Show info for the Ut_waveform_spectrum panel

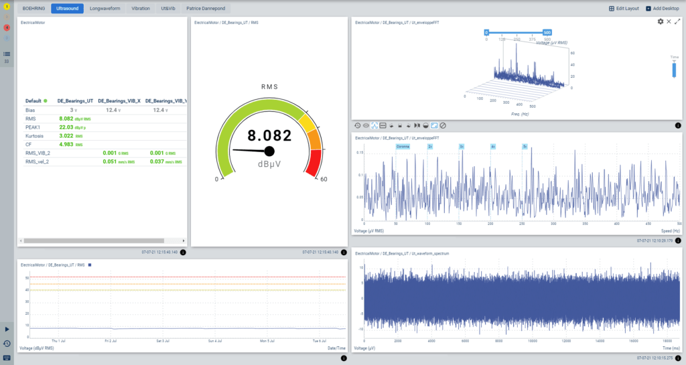(x=678, y=358)
